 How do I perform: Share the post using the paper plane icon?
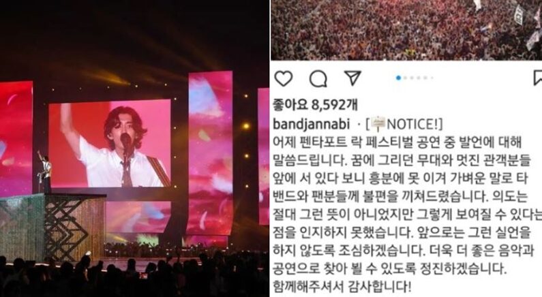pos(353,78)
